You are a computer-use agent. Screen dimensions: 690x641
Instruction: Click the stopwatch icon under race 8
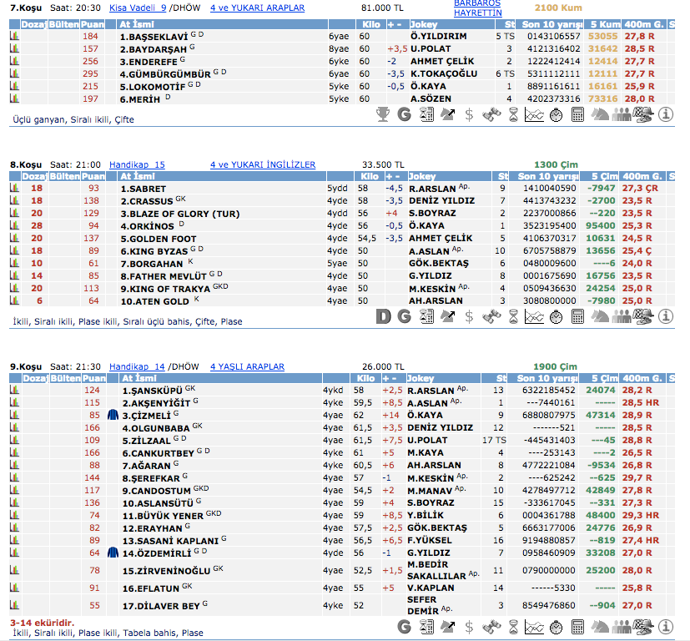tap(557, 316)
